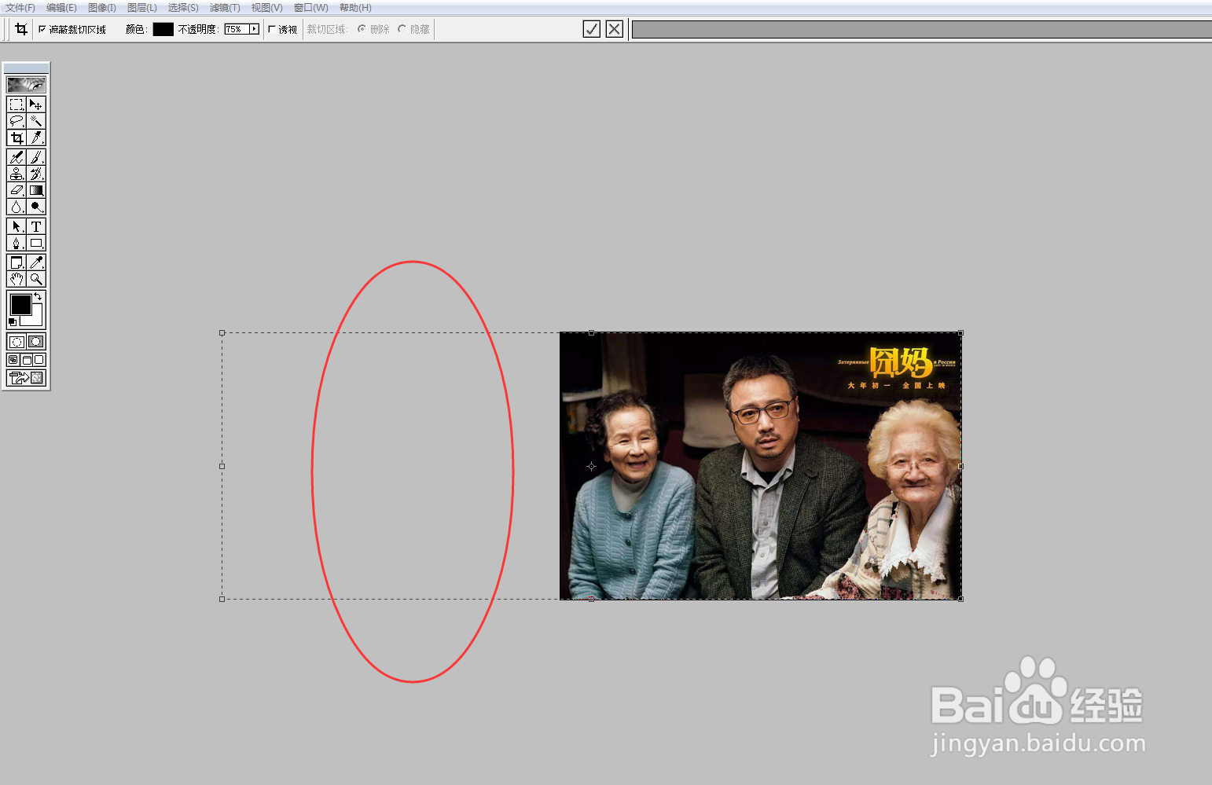Switch to full screen mode

click(x=39, y=360)
